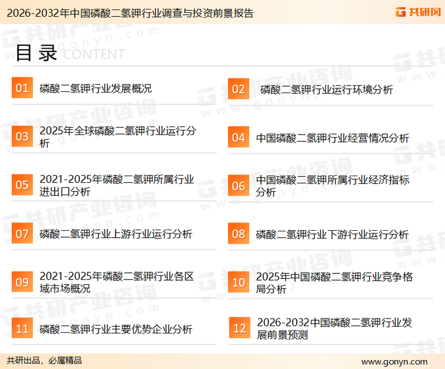The height and width of the screenshot is (369, 445).
Task: Click the footer slogan 共研出品，必属精品
Action: coord(44,361)
